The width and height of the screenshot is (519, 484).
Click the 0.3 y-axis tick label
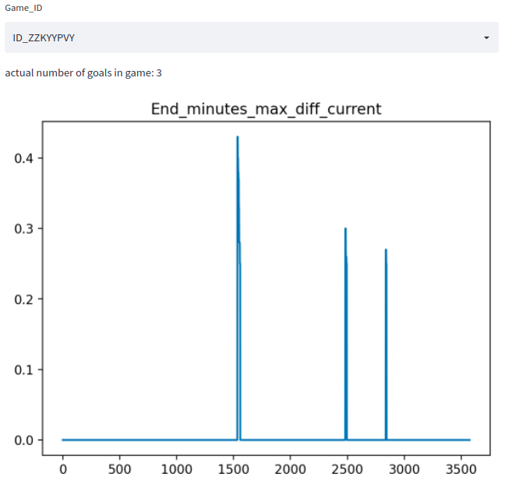pyautogui.click(x=25, y=228)
